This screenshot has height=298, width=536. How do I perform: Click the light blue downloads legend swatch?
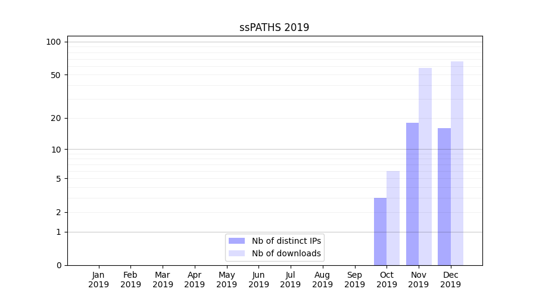click(x=236, y=253)
